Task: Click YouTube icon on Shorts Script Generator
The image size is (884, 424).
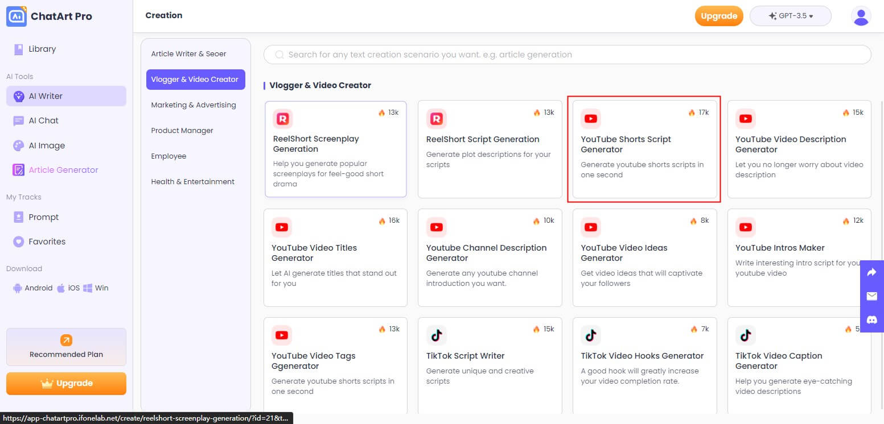Action: 591,119
